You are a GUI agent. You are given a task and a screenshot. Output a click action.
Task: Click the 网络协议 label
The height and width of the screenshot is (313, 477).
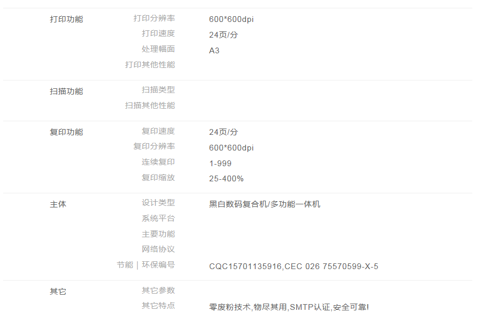click(x=158, y=249)
